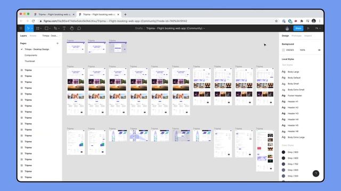This screenshot has height=191, width=341.
Task: Click the browser back arrow
Action: (21, 21)
